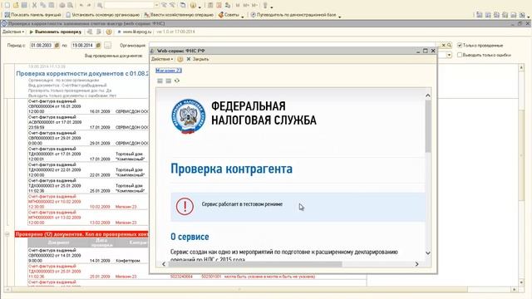Viewport: 532px width, 299px height.
Task: Click web page vertical scrollbar up arrow
Action: tap(428, 96)
